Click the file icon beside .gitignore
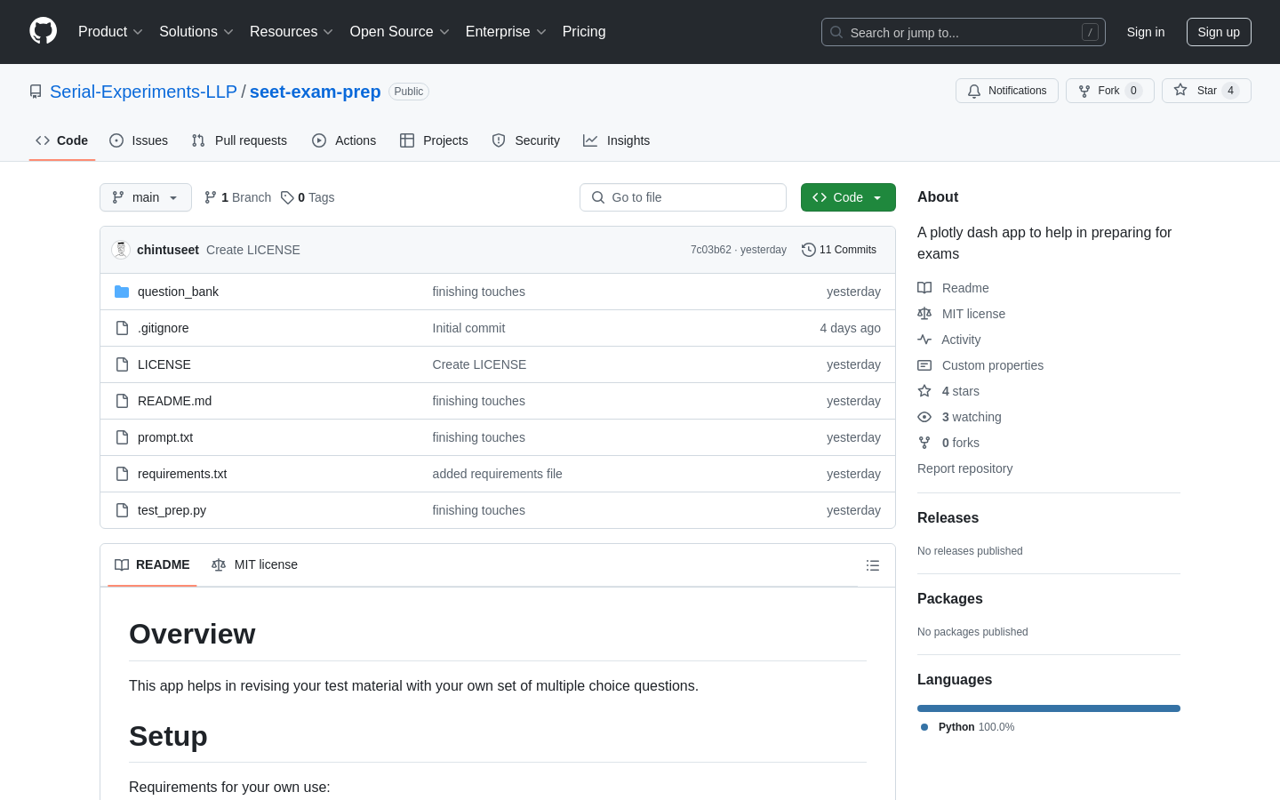 click(x=122, y=328)
